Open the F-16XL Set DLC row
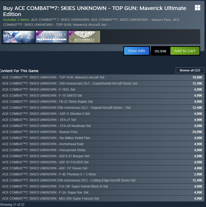 pyautogui.click(x=102, y=90)
